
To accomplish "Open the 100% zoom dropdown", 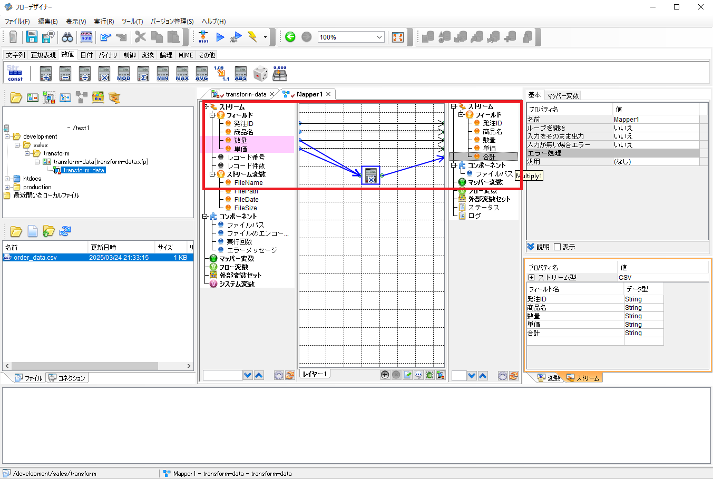I will click(x=379, y=37).
